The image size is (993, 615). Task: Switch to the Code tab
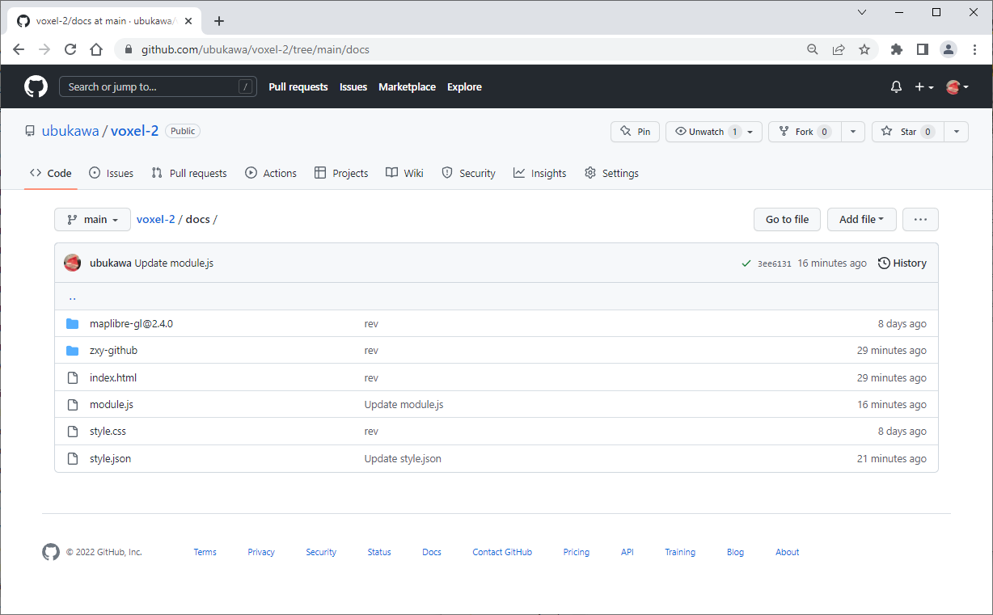[51, 173]
